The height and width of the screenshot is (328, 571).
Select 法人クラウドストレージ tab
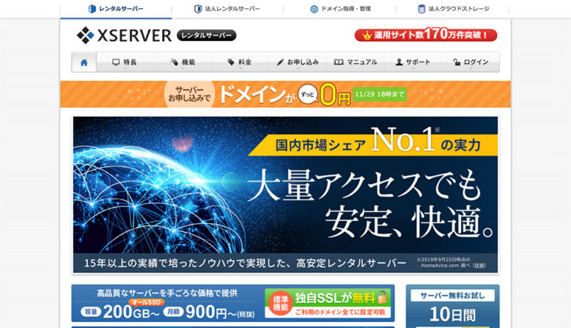(x=454, y=9)
